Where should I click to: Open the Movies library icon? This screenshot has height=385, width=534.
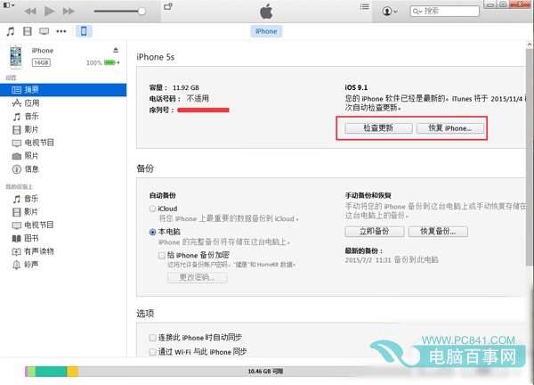(28, 31)
